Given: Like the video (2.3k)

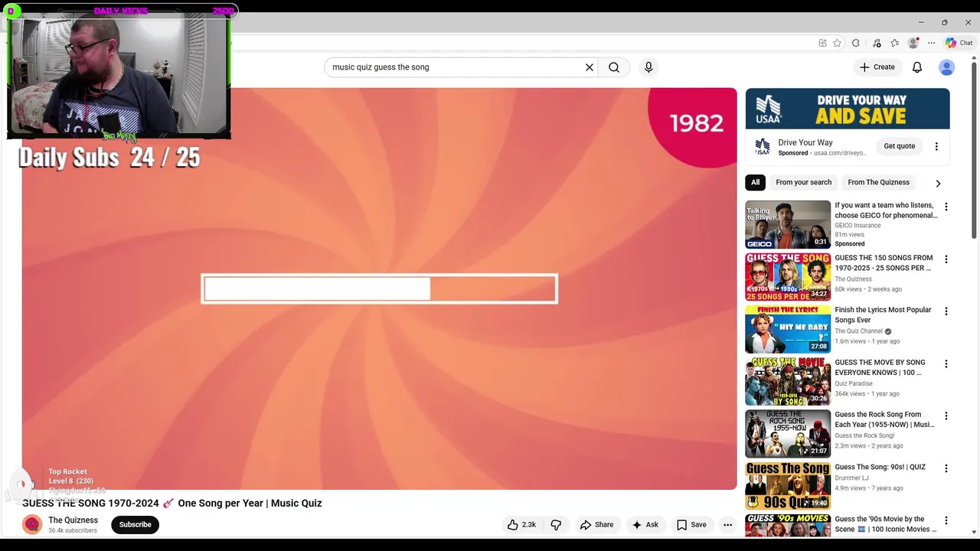Looking at the screenshot, I should (521, 525).
